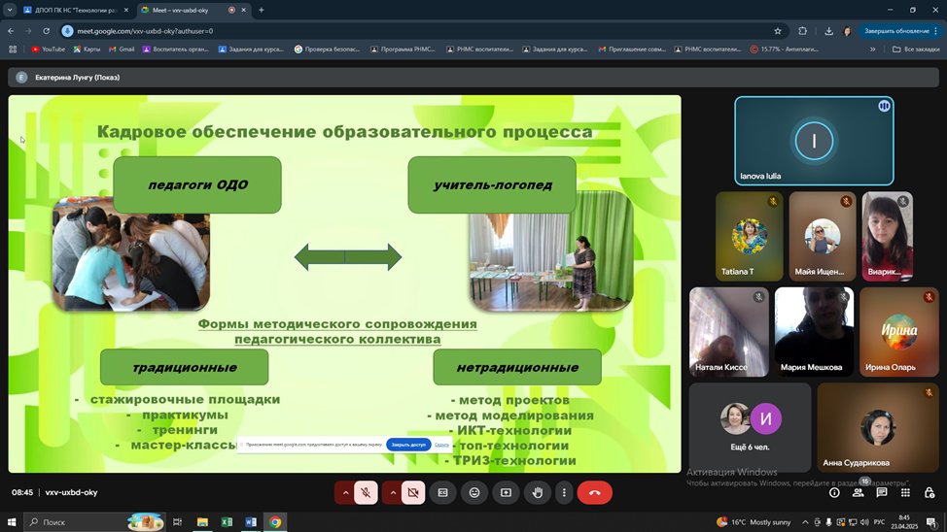Go back in the browser
This screenshot has height=532, width=947.
[11, 31]
